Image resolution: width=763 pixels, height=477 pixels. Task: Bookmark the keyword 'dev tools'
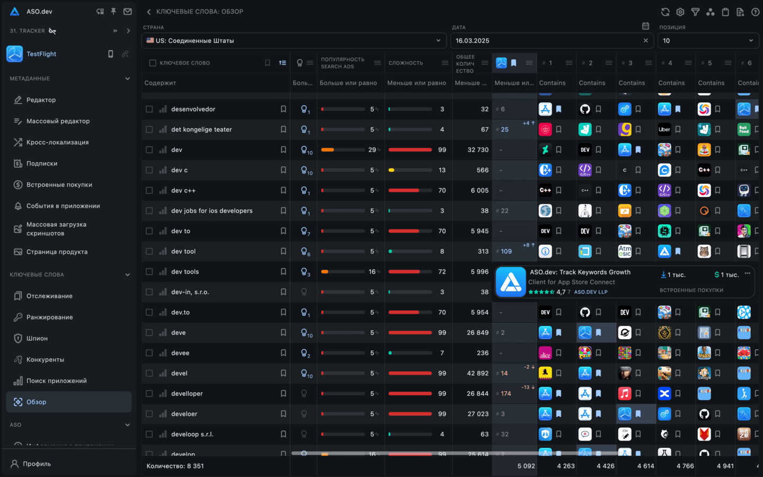pos(283,272)
